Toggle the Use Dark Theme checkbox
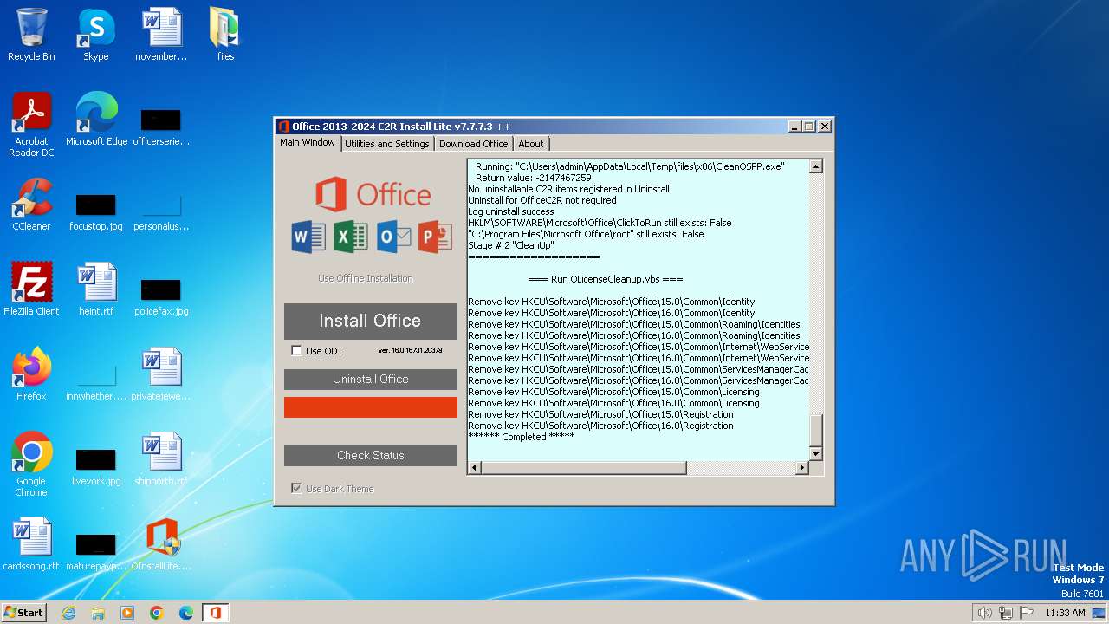 (297, 489)
